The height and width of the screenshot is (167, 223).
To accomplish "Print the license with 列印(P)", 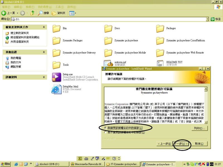I will [x=200, y=128].
